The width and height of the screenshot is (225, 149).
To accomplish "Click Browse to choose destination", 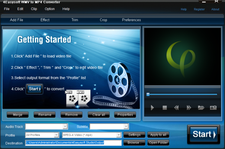I will pos(134,143).
